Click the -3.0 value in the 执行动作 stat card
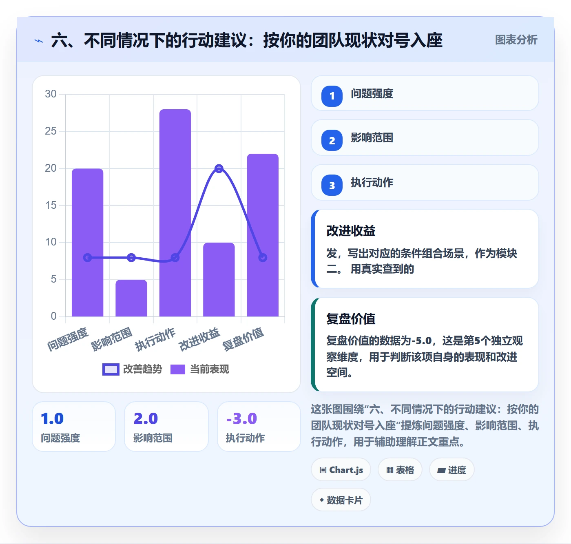Viewport: 571px width, 544px height. (x=241, y=419)
